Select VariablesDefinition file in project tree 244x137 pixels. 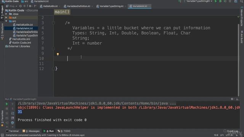click(x=26, y=32)
